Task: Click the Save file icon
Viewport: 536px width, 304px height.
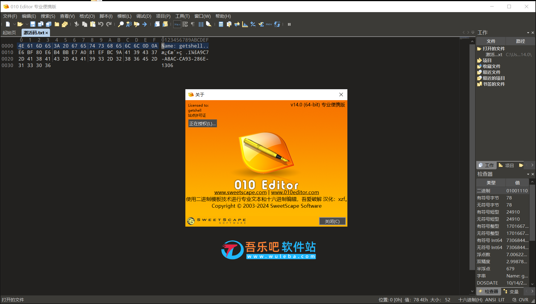Action: click(33, 24)
